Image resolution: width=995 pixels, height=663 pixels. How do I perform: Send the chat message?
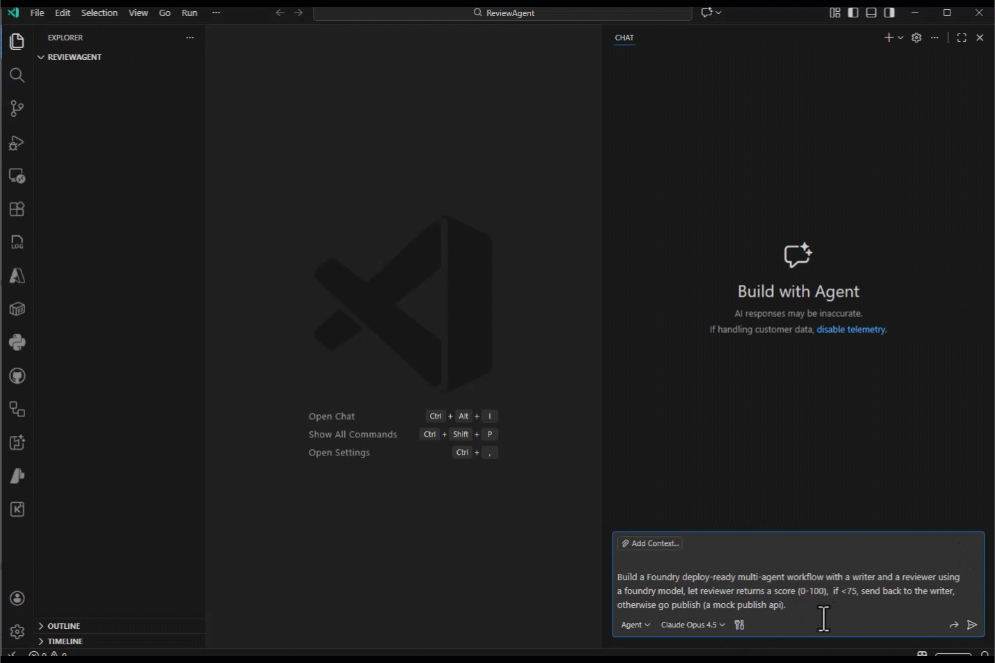972,625
